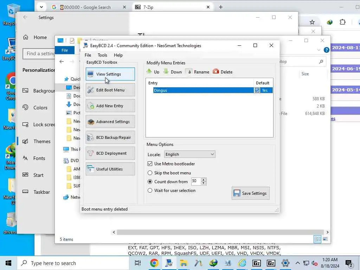Image resolution: width=360 pixels, height=270 pixels.
Task: Open Useful Utilities section
Action: [110, 169]
